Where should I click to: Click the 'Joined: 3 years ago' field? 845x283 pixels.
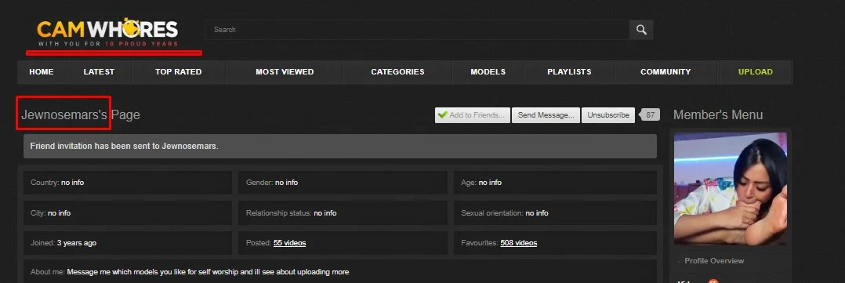point(128,243)
